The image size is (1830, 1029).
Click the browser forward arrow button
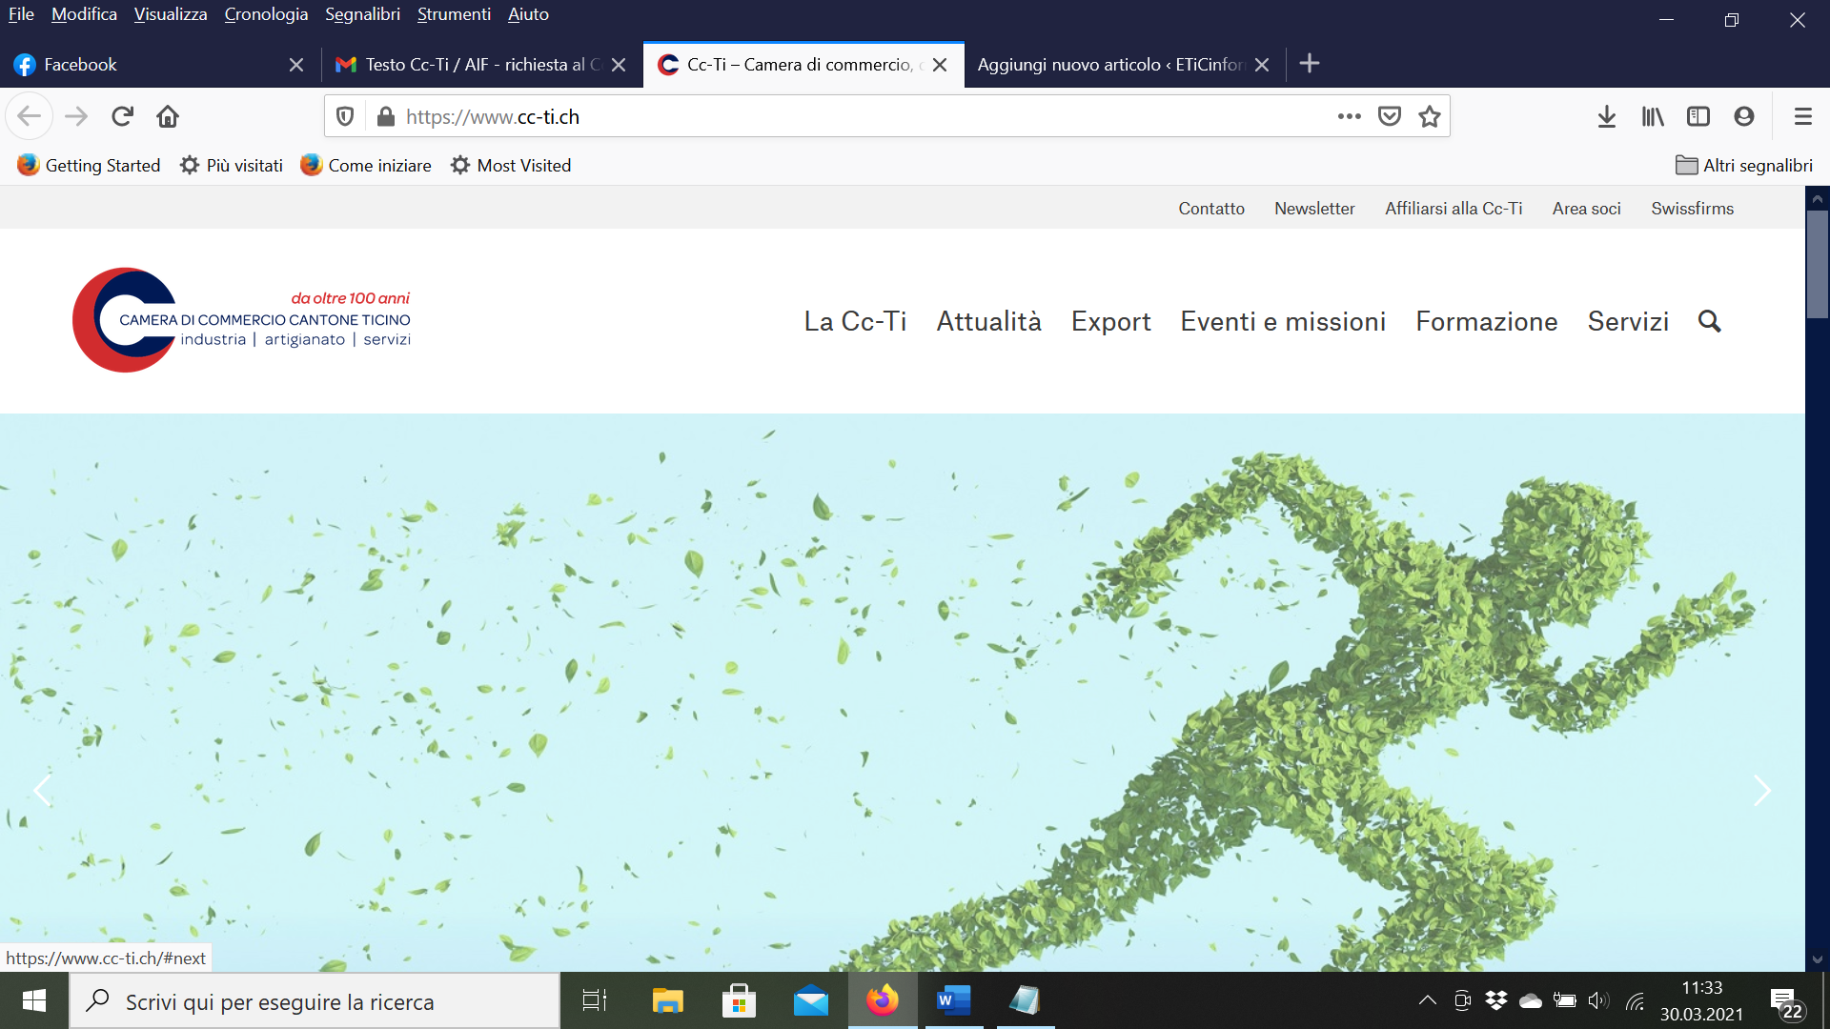pos(76,116)
